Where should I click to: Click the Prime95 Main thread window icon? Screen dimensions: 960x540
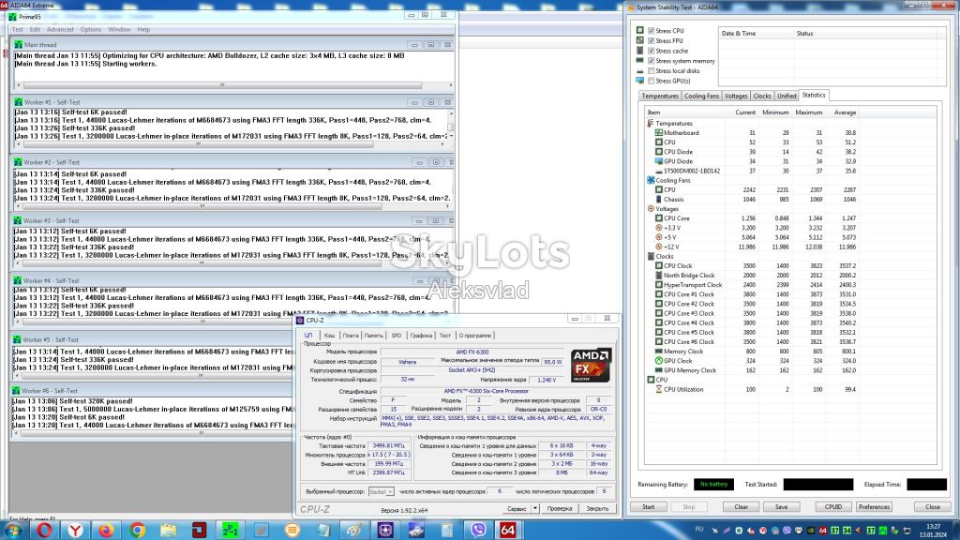[18, 45]
